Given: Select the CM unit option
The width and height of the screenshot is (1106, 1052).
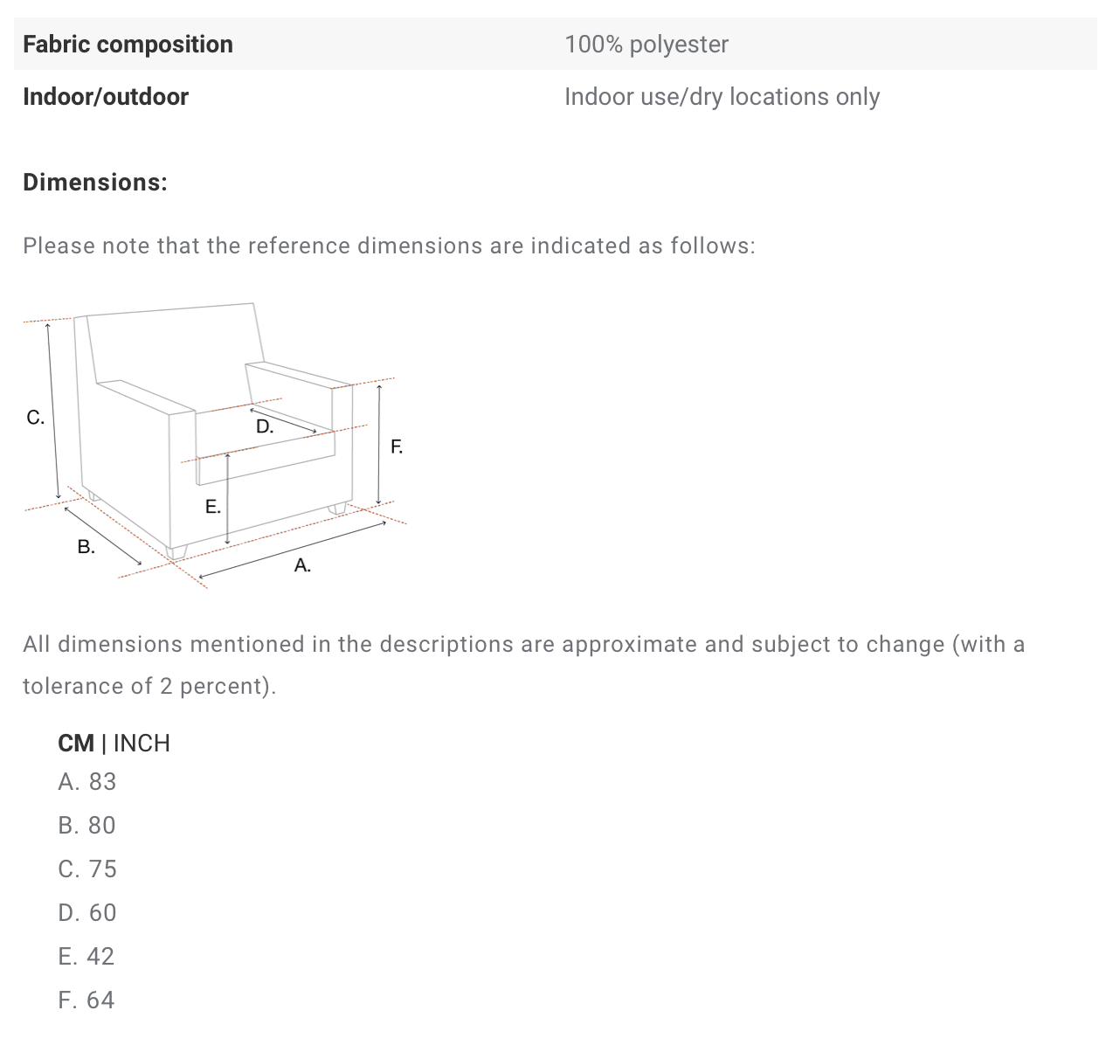Looking at the screenshot, I should (76, 743).
